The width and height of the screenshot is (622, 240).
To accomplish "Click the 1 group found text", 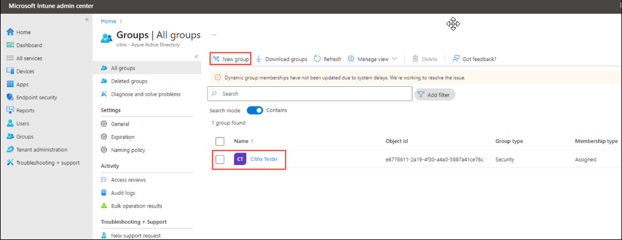I will coord(228,123).
